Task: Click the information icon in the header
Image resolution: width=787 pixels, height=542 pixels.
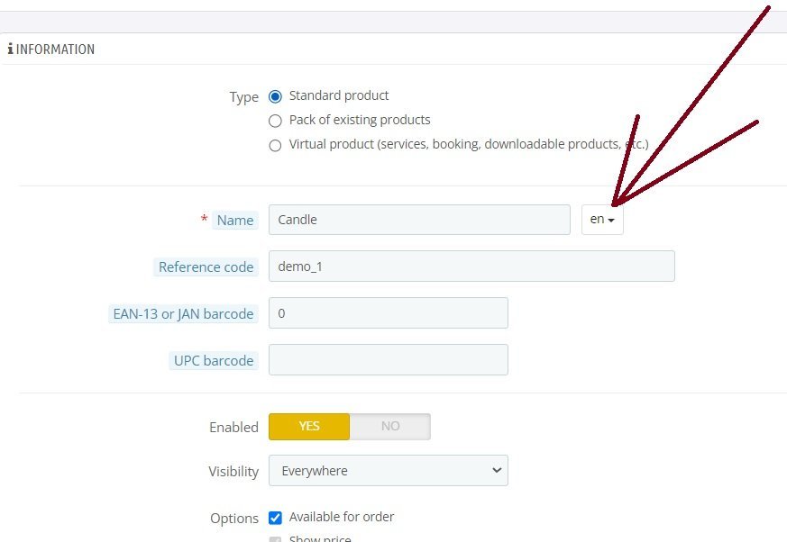Action: pos(10,50)
